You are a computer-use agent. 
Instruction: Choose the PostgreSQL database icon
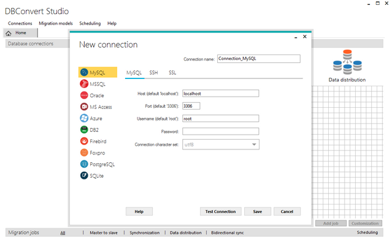click(84, 164)
